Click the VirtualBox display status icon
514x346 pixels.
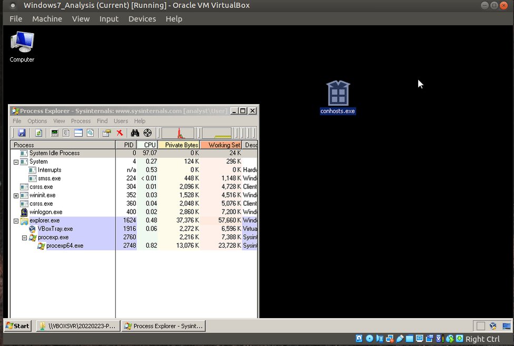[419, 339]
